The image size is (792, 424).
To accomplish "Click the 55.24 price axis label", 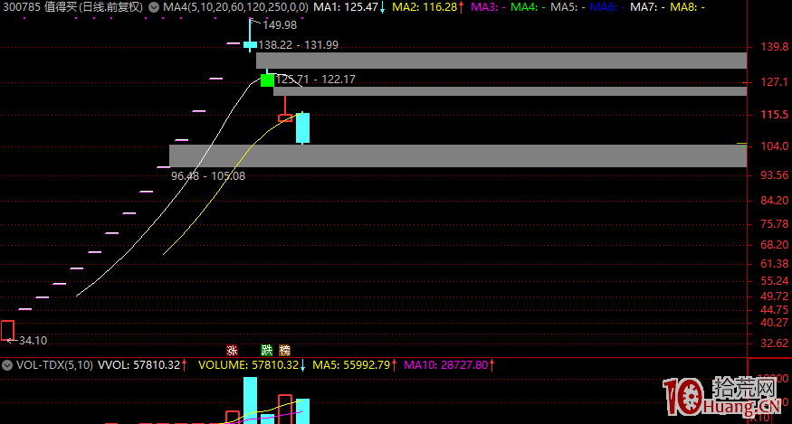I will click(775, 280).
